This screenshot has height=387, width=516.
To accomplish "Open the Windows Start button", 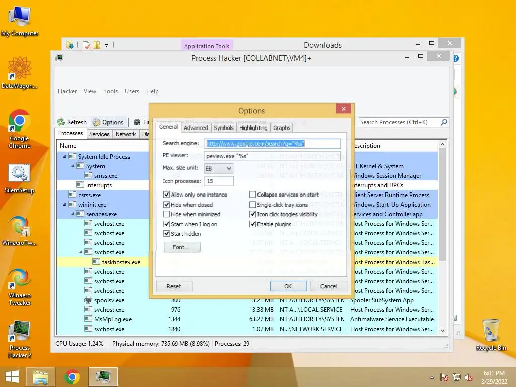I will point(12,377).
